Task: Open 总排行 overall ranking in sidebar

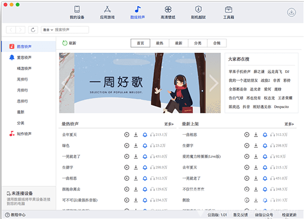Action: [x=22, y=101]
